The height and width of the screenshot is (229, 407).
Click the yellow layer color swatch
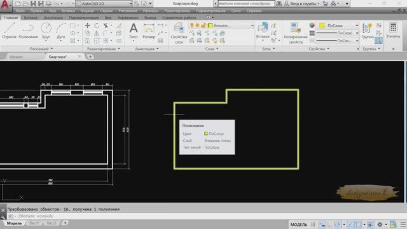pos(210,25)
